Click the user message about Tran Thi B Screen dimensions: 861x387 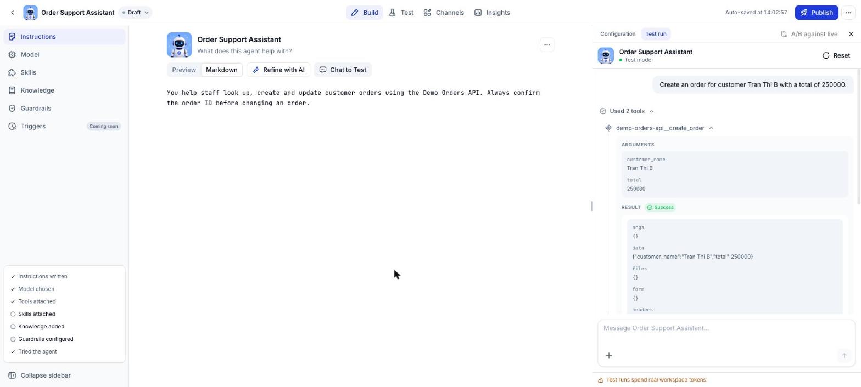click(753, 84)
